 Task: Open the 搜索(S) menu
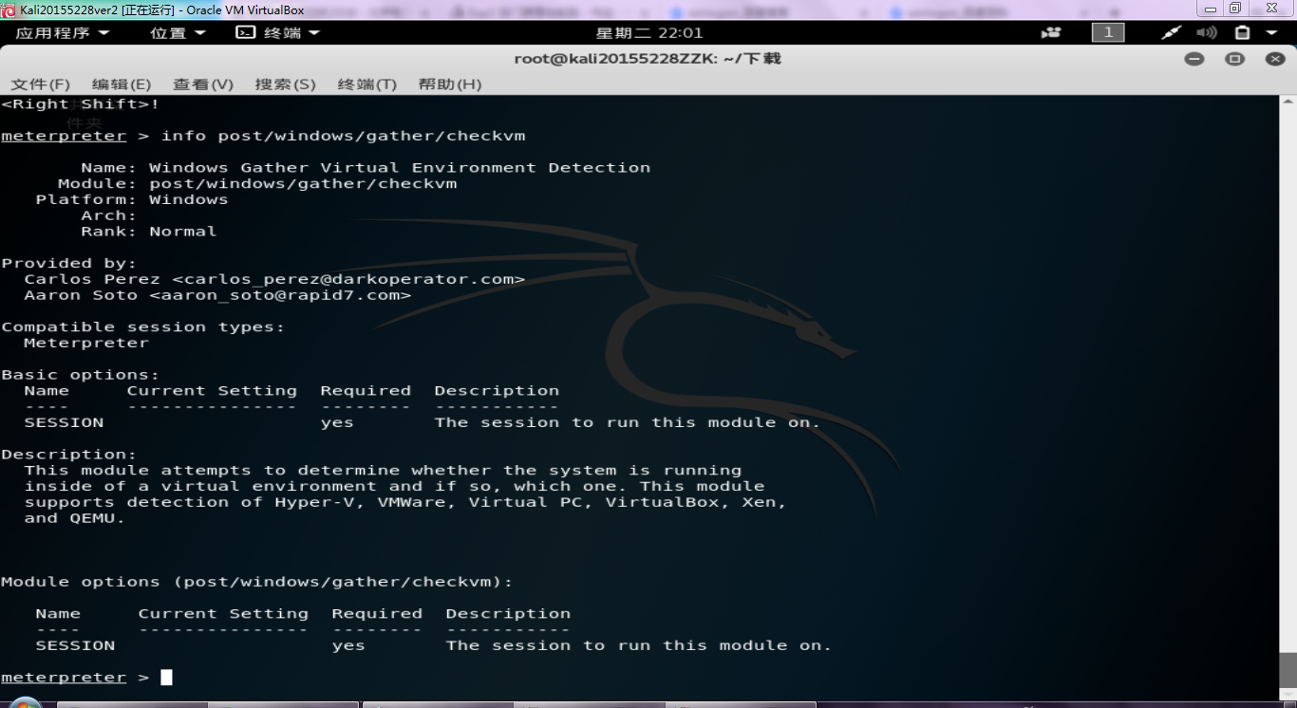pyautogui.click(x=285, y=84)
